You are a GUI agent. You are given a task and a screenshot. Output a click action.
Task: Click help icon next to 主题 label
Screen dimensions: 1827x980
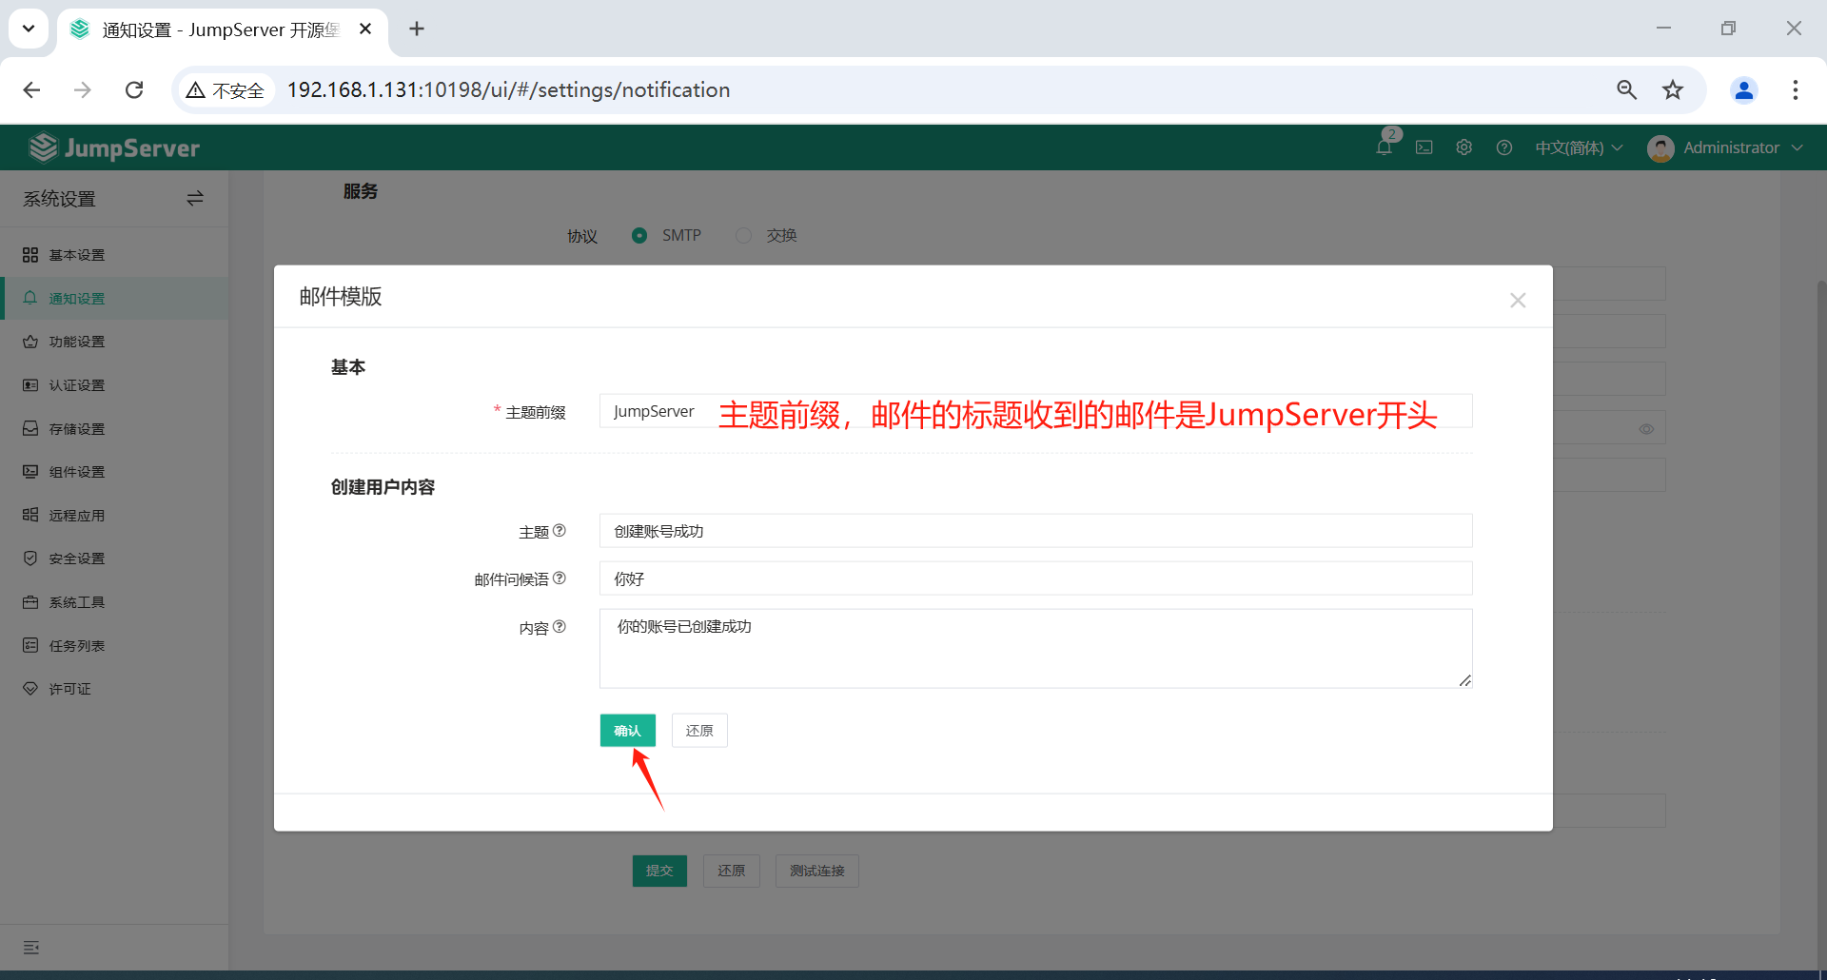pyautogui.click(x=560, y=531)
